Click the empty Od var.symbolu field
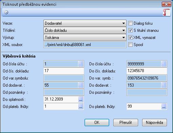The height and width of the screenshot is (133, 173). coord(64,78)
